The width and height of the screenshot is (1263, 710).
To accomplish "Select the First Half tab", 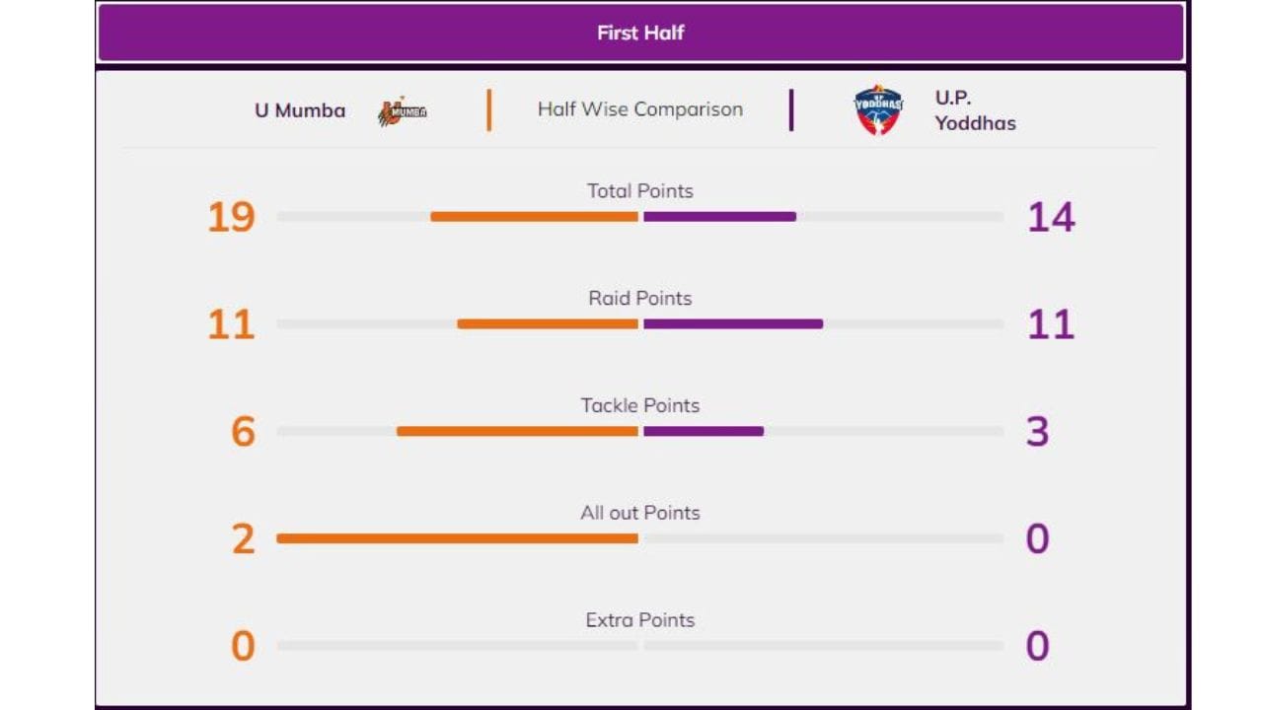I will click(640, 33).
